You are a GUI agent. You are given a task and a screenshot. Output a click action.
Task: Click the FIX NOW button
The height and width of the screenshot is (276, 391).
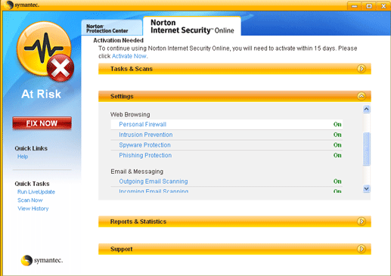[42, 123]
